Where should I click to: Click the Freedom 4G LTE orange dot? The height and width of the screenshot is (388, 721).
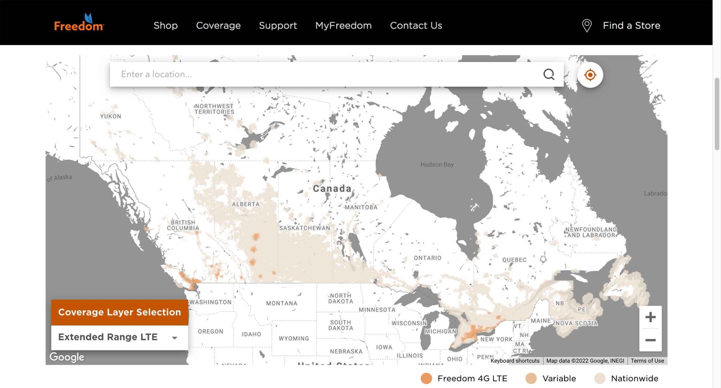(x=426, y=379)
